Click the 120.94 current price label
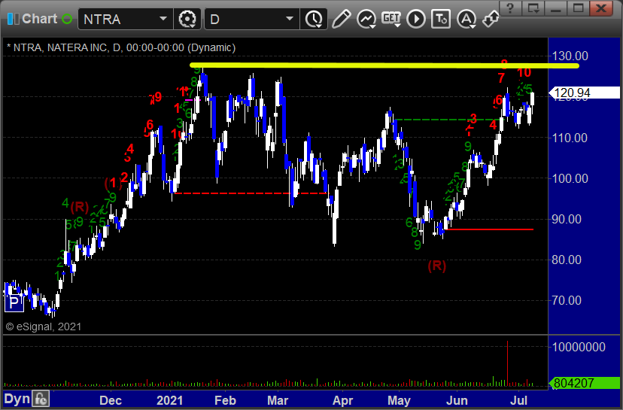Viewport: 623px width, 410px height. click(585, 93)
